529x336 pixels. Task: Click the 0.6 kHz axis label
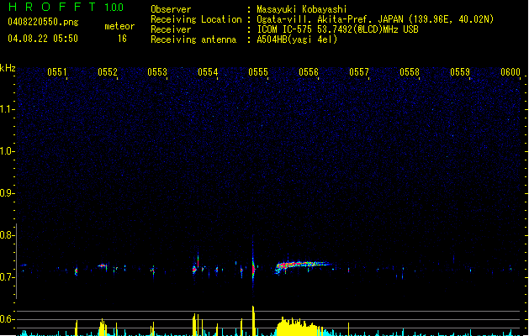pos(7,319)
